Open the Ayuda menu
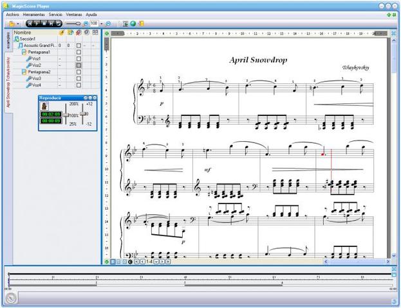This screenshot has height=308, width=401. 91,15
